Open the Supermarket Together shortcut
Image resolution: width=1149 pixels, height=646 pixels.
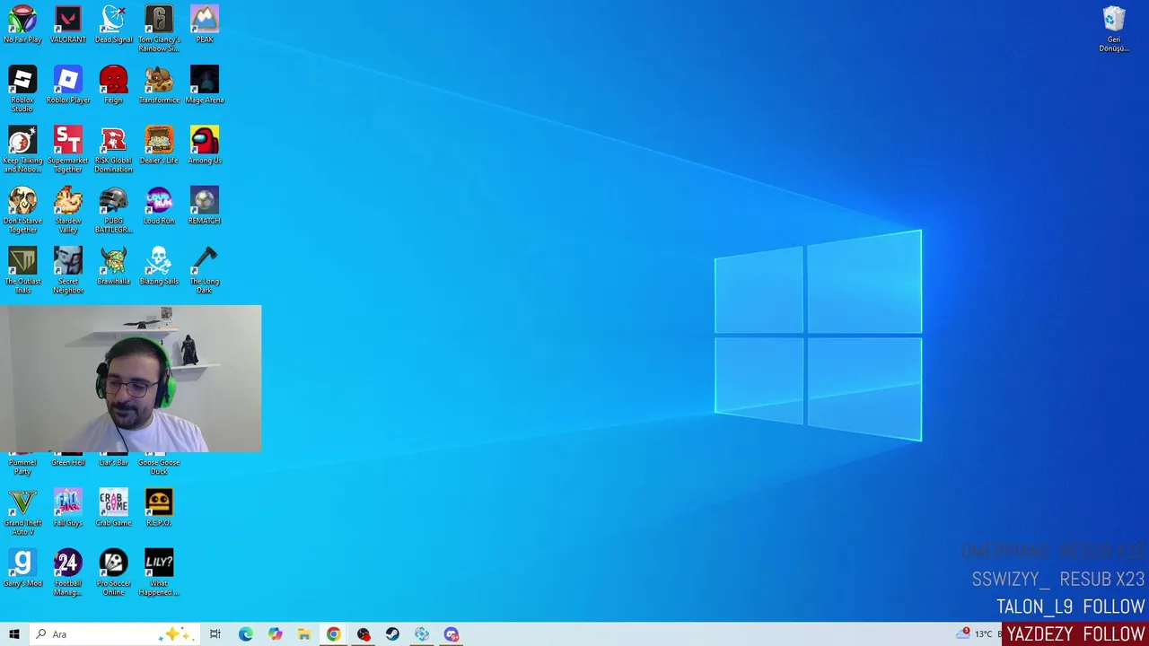pos(68,149)
